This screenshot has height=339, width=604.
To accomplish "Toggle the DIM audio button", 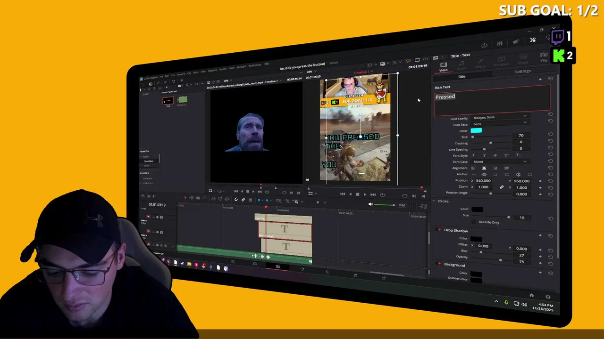I will [x=402, y=205].
